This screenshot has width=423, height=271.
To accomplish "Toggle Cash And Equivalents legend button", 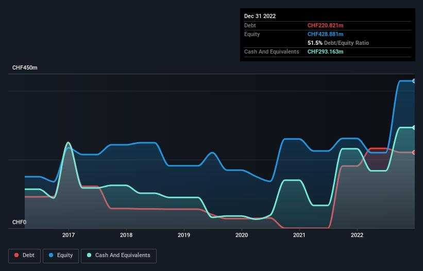I will (119, 256).
